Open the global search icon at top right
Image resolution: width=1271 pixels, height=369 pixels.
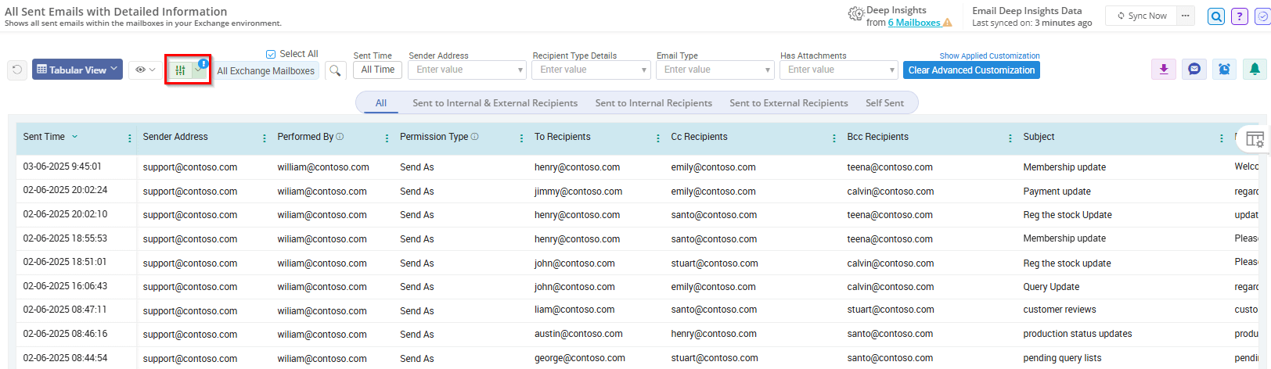pyautogui.click(x=1216, y=16)
